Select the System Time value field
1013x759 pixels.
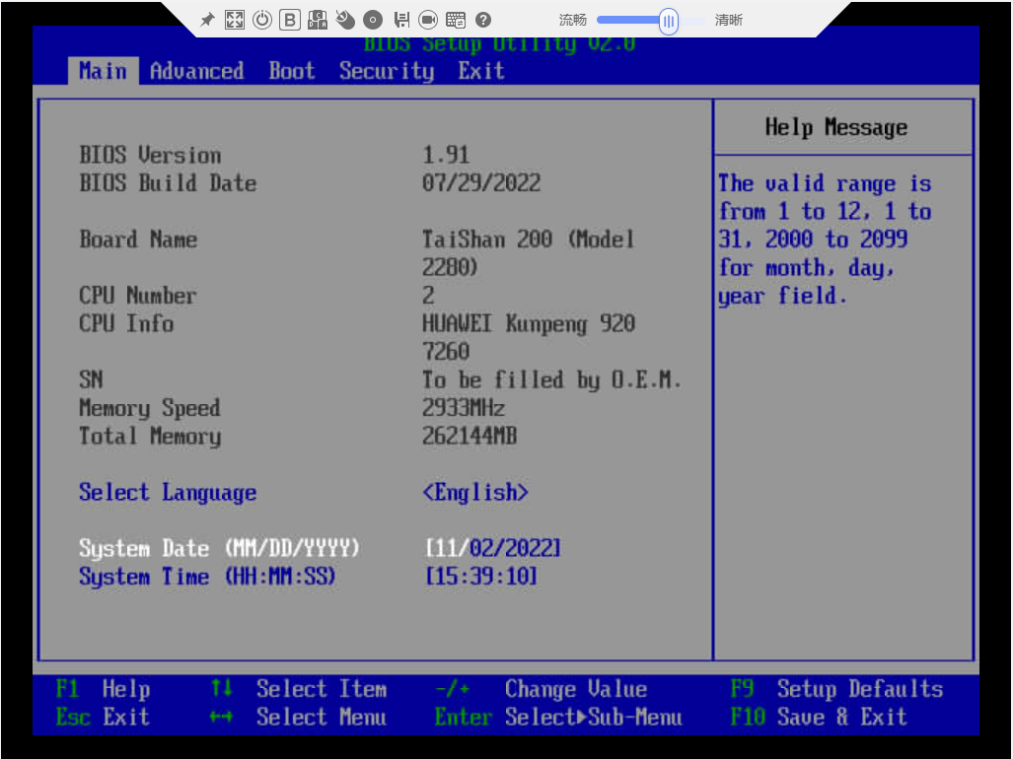pos(481,577)
